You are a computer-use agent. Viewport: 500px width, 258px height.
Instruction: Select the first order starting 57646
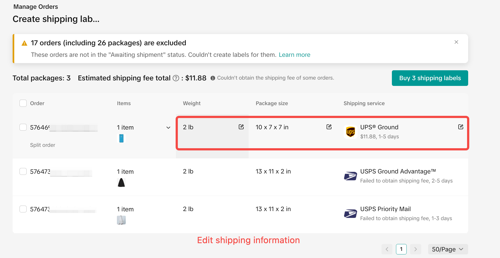[x=23, y=127]
